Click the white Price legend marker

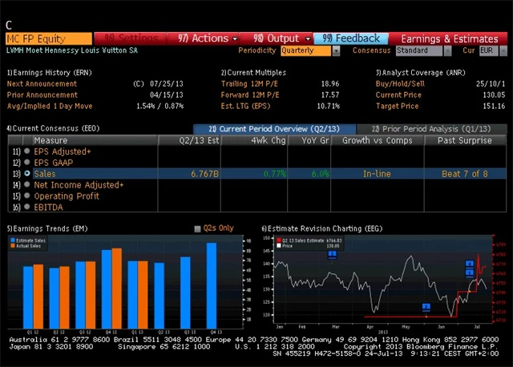(x=278, y=245)
